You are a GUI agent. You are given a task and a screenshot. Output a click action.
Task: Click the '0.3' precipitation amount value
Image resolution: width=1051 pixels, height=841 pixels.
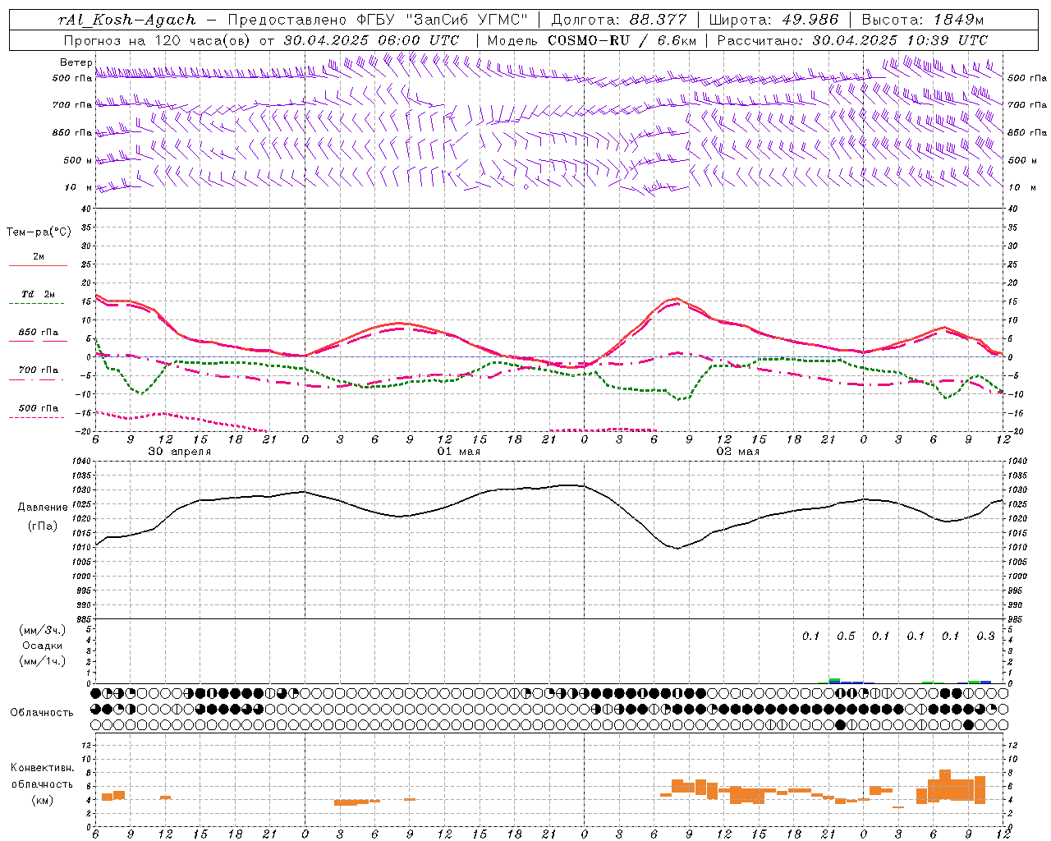click(x=985, y=636)
